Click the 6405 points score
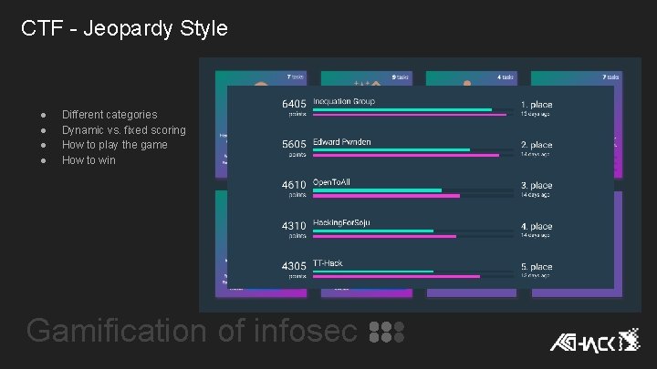657x369 pixels. pos(294,104)
